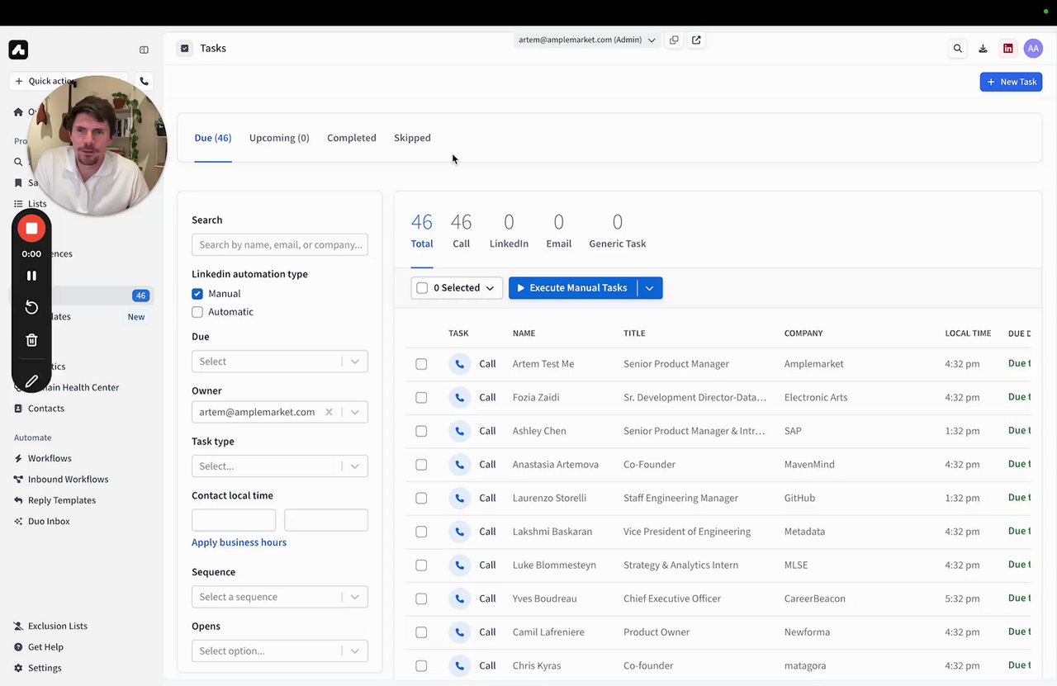Viewport: 1057px width, 686px height.
Task: Open the phone dialer icon
Action: click(144, 81)
